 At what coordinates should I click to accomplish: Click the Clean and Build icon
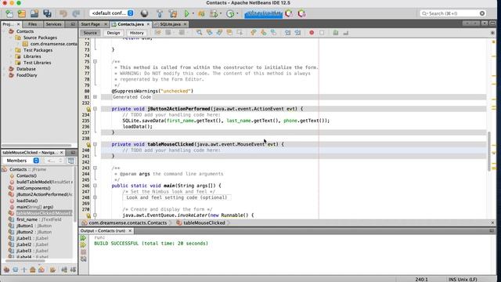click(x=173, y=13)
